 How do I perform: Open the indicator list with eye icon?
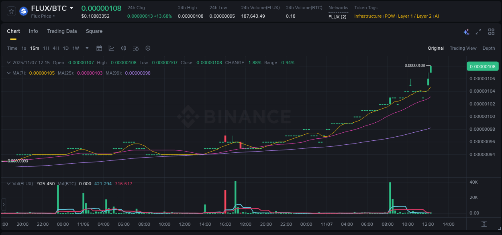tap(135, 48)
